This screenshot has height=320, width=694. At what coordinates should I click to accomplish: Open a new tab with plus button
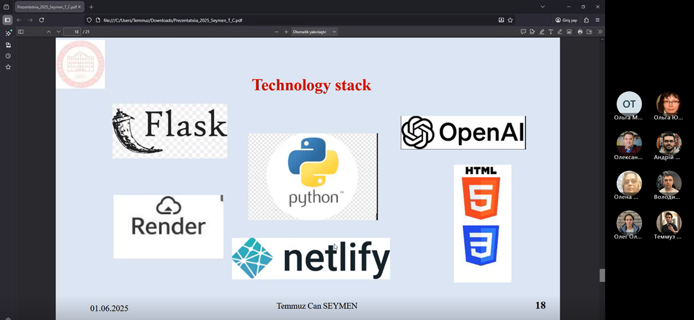[91, 7]
